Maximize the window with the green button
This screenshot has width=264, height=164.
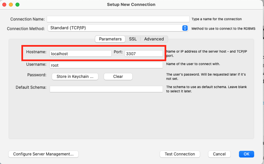(x=17, y=5)
